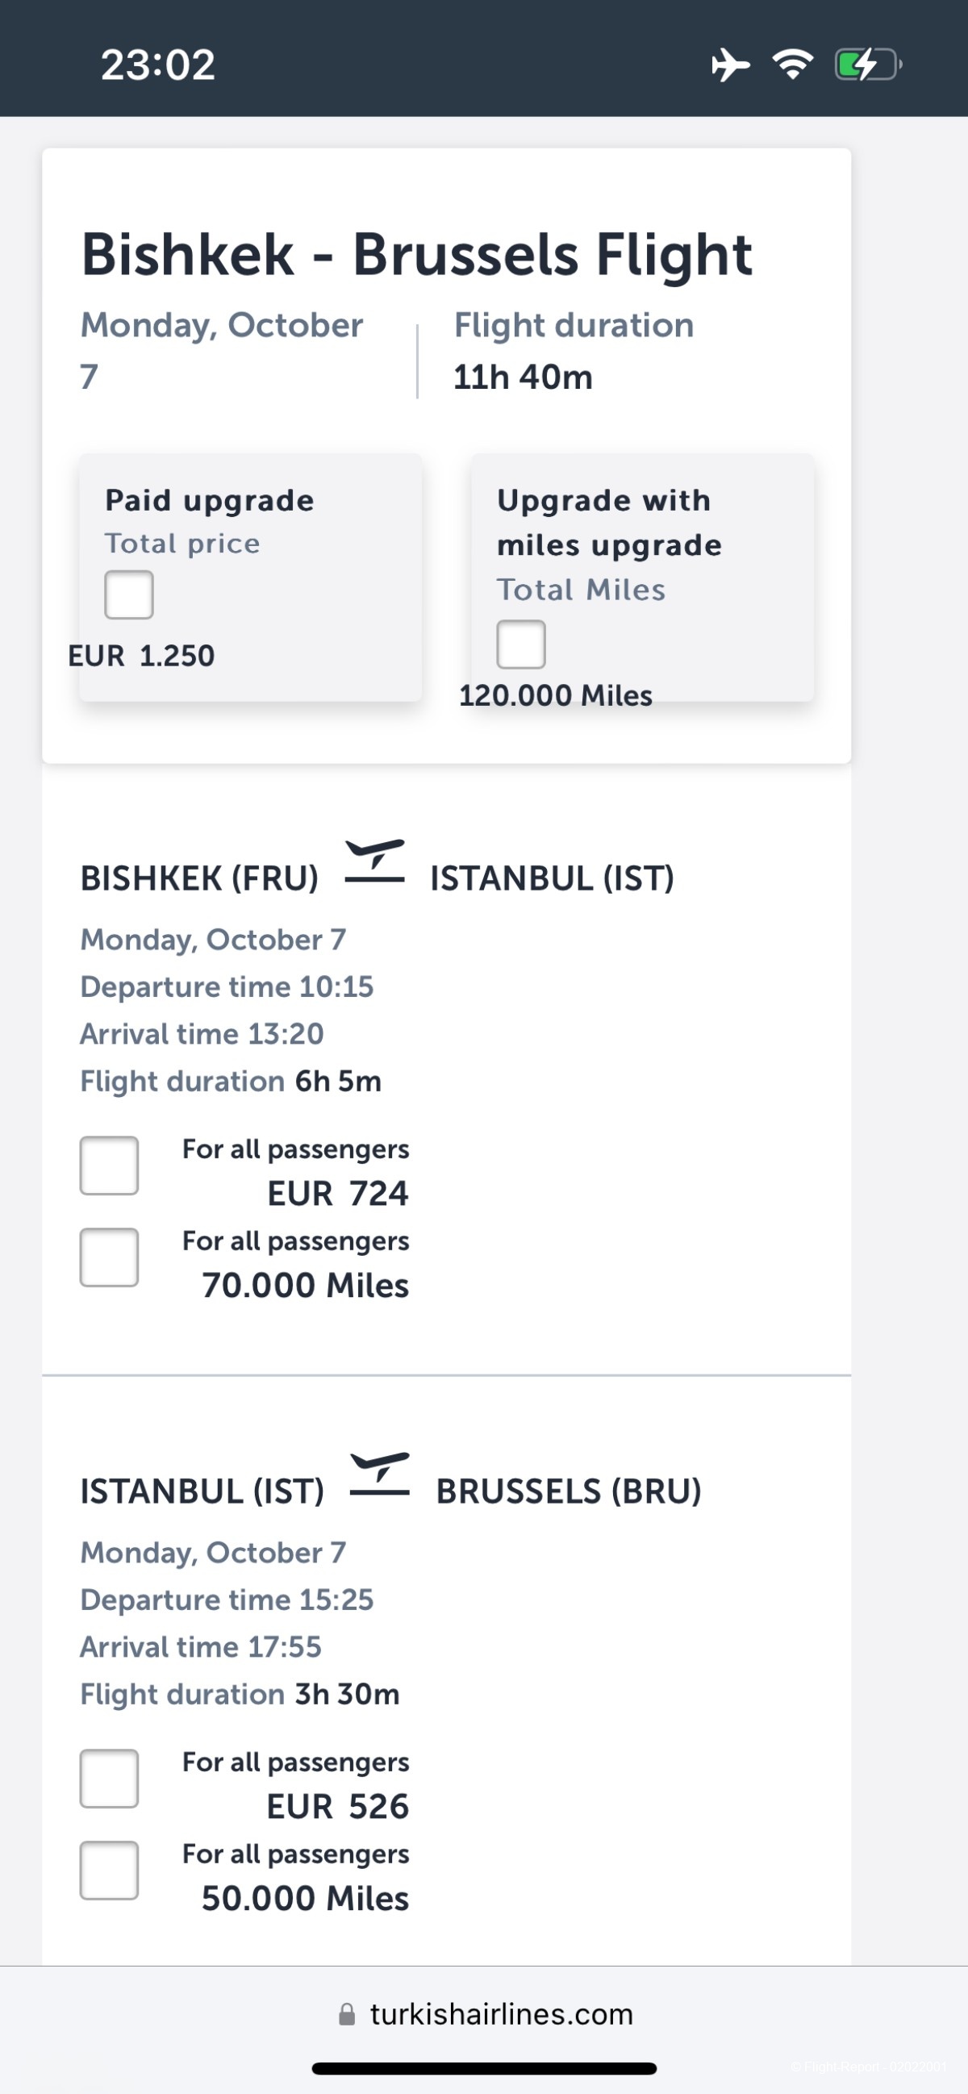Tap the Istanbul to Brussels plane icon
The width and height of the screenshot is (968, 2094).
coord(380,1475)
